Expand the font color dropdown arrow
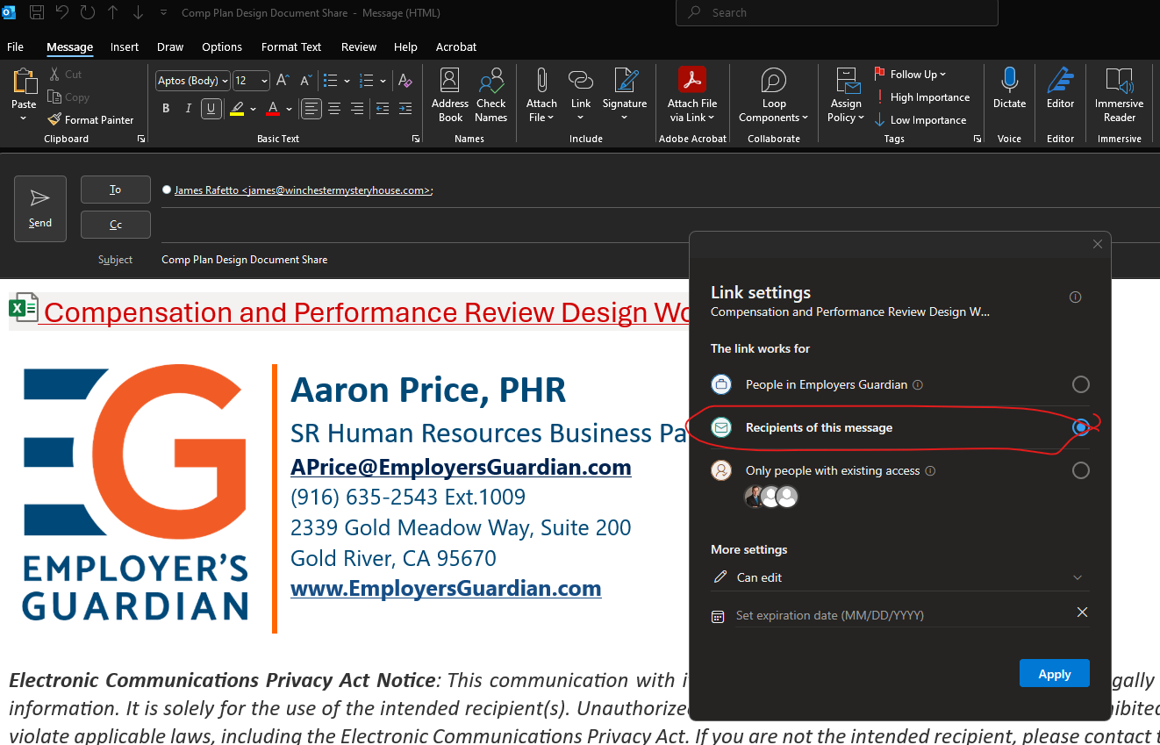Image resolution: width=1160 pixels, height=745 pixels. (x=289, y=109)
